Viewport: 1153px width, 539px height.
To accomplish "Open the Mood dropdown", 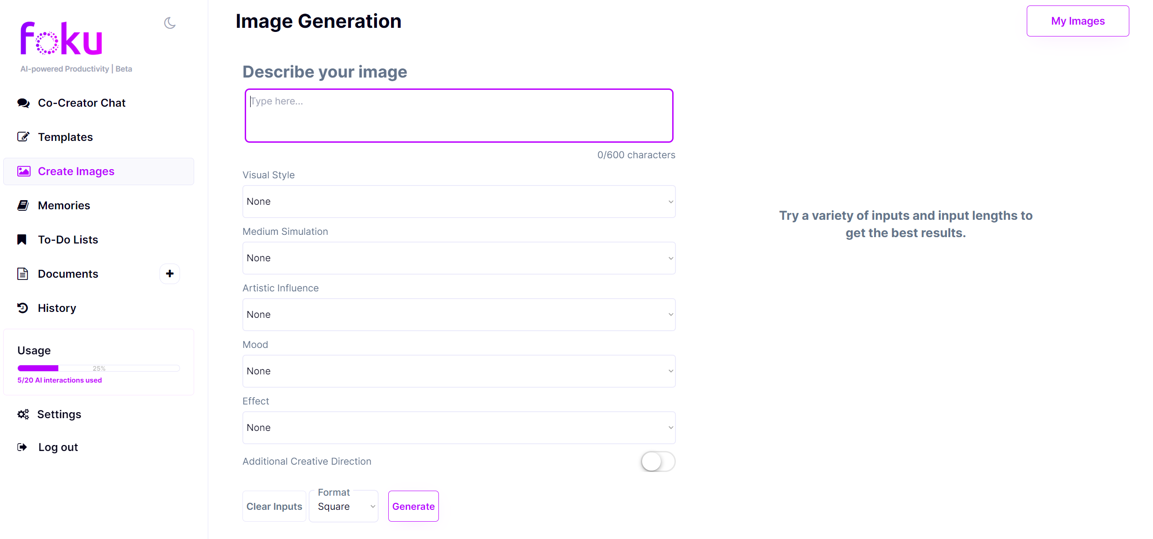I will (x=458, y=371).
